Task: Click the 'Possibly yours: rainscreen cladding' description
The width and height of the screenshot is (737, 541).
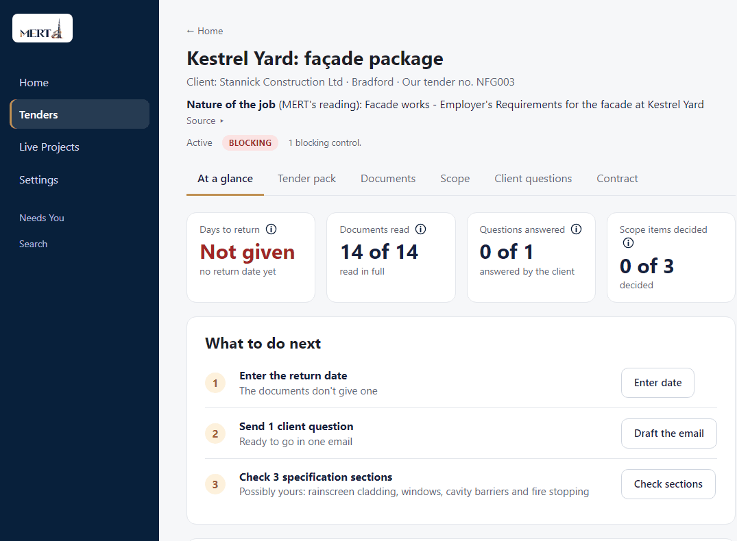Action: coord(414,492)
